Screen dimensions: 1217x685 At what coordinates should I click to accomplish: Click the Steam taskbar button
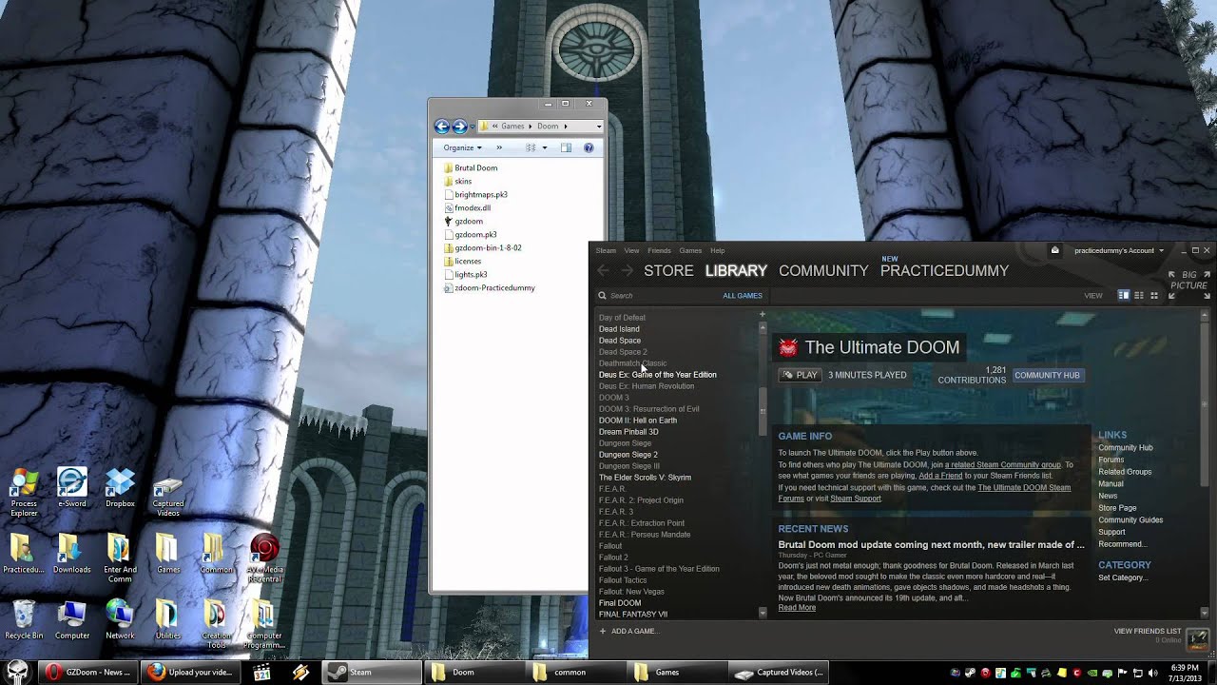click(373, 672)
